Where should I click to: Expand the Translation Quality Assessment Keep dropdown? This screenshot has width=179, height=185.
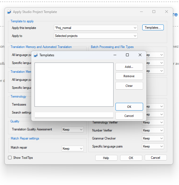[73, 130]
